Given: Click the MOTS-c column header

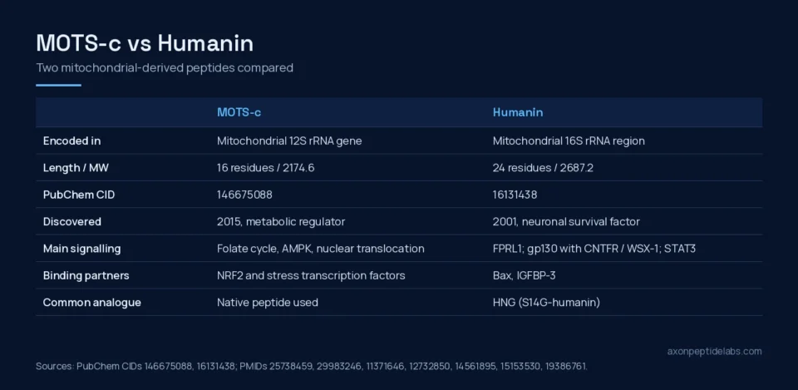Looking at the screenshot, I should point(239,112).
